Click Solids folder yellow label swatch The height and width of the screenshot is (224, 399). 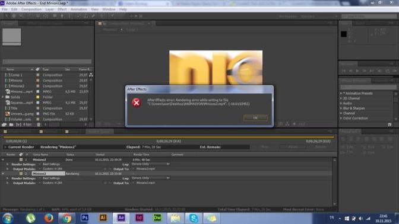pyautogui.click(x=38, y=97)
